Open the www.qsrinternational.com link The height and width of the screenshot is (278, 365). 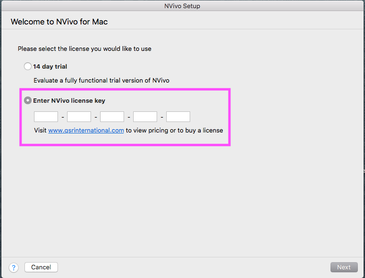coord(86,130)
